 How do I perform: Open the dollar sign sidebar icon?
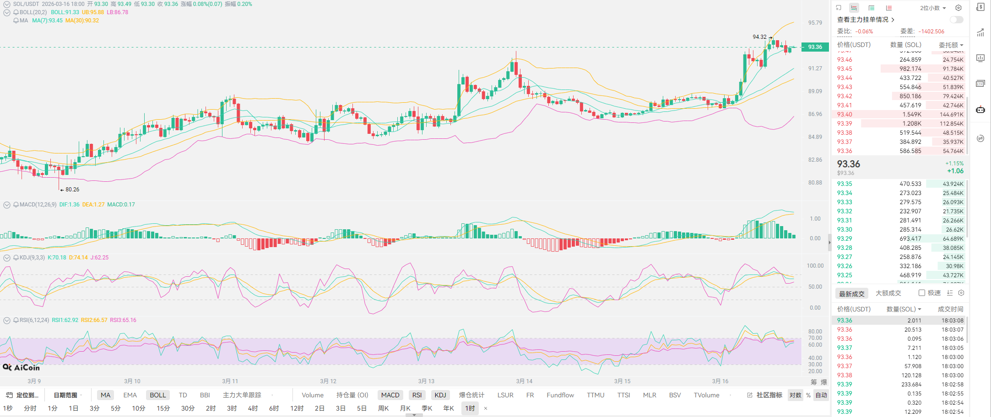click(x=980, y=7)
